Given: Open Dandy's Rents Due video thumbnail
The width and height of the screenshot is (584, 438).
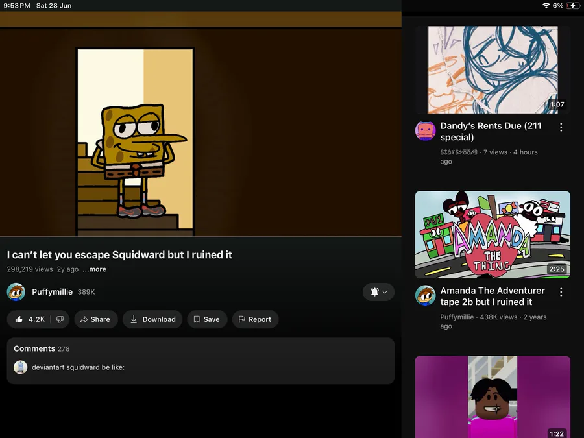Looking at the screenshot, I should [x=493, y=69].
